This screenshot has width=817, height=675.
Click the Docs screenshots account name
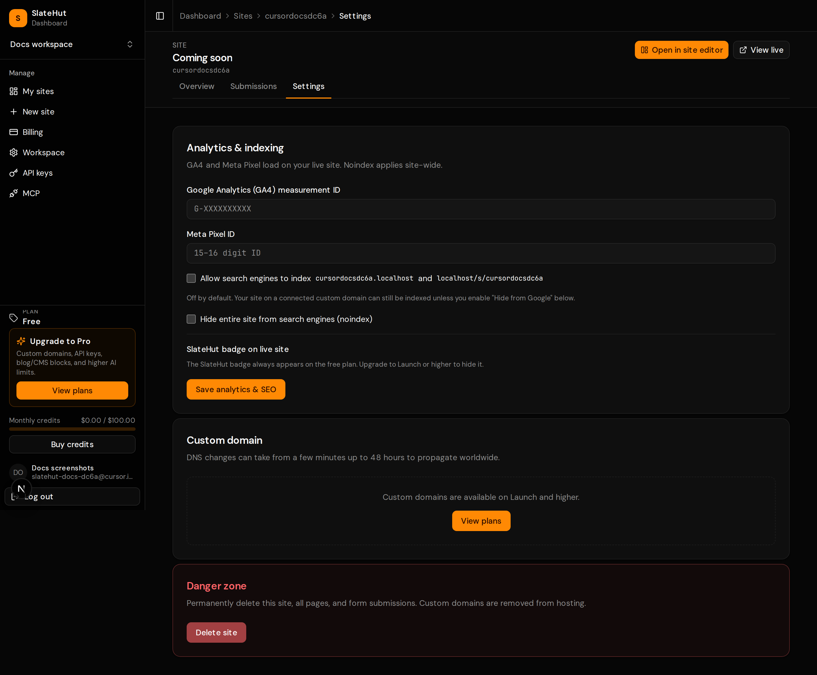pos(63,468)
